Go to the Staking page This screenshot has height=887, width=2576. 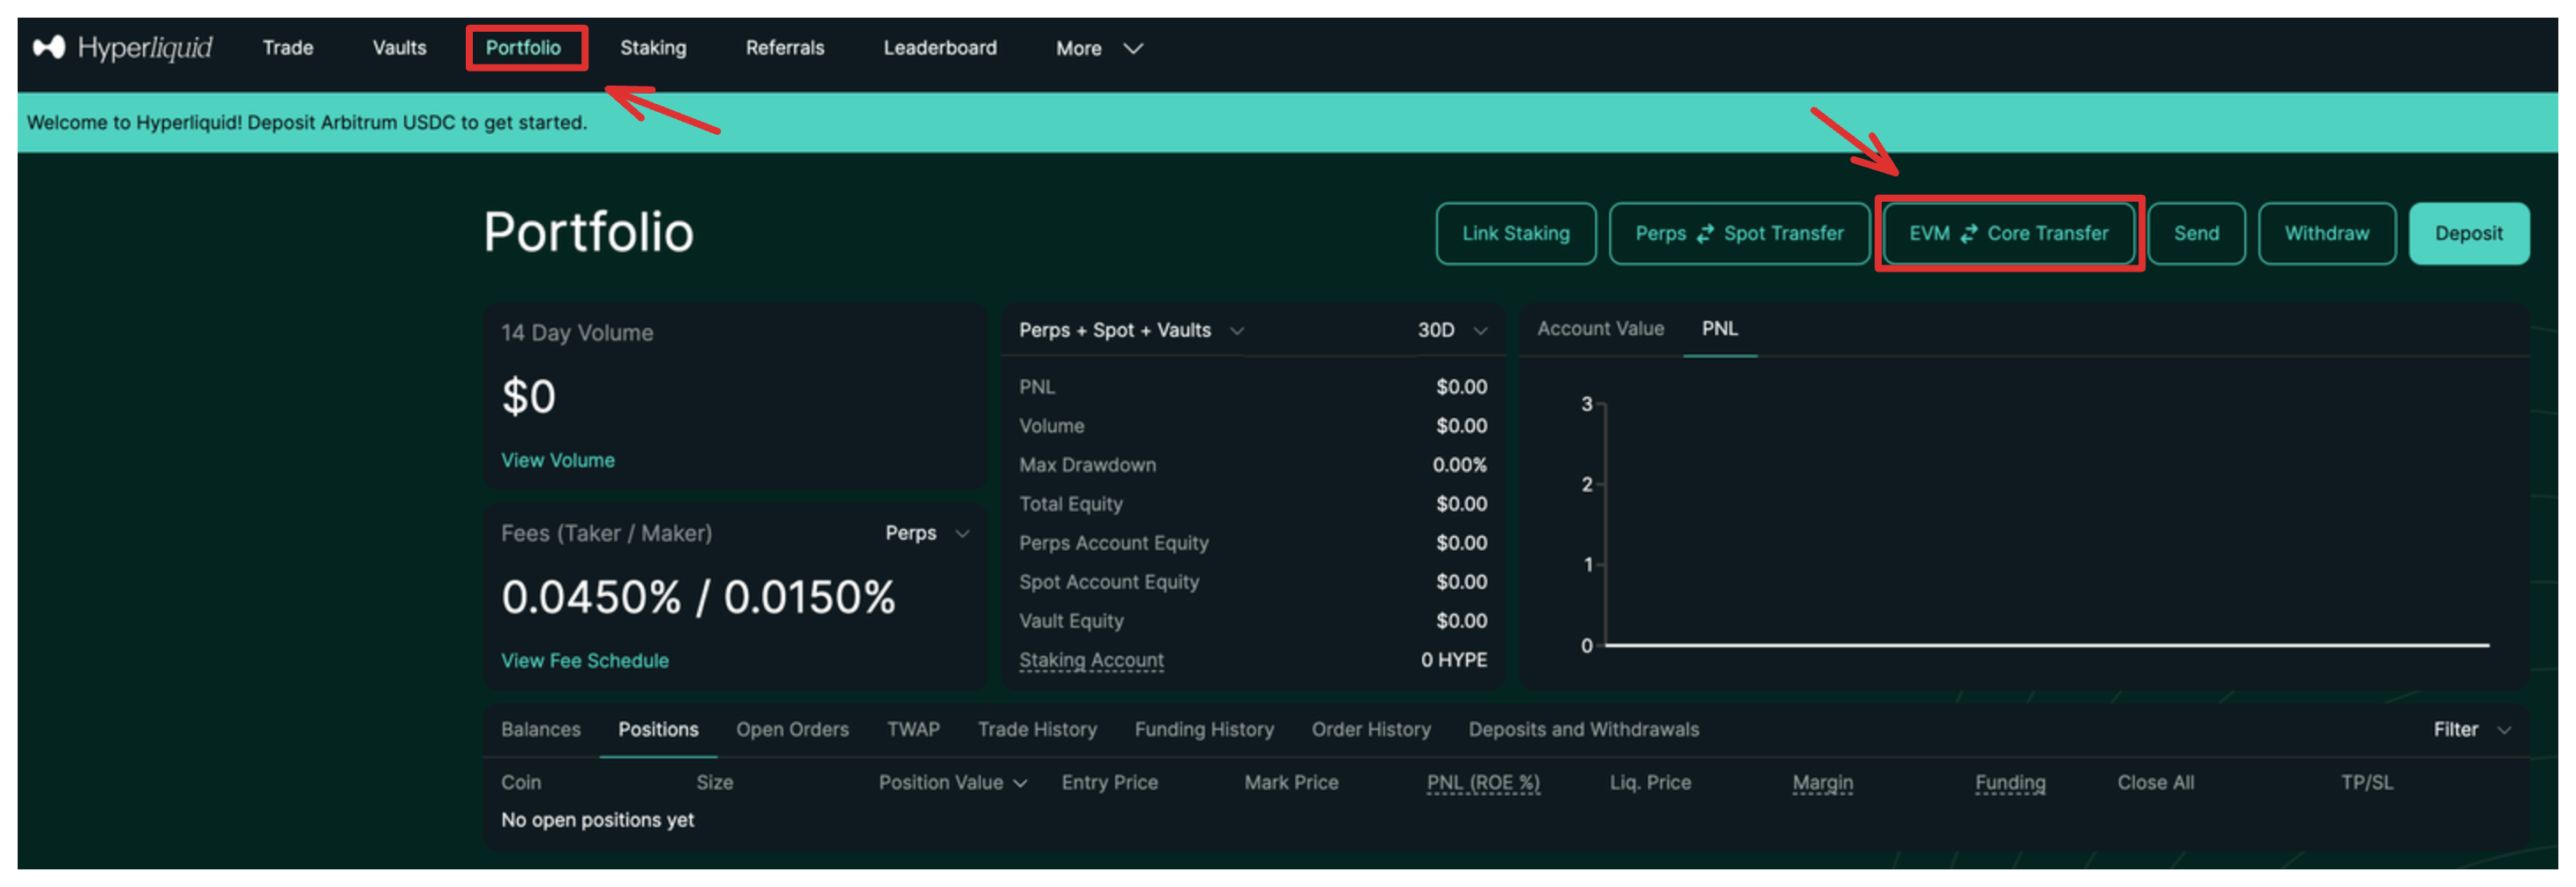(x=652, y=47)
